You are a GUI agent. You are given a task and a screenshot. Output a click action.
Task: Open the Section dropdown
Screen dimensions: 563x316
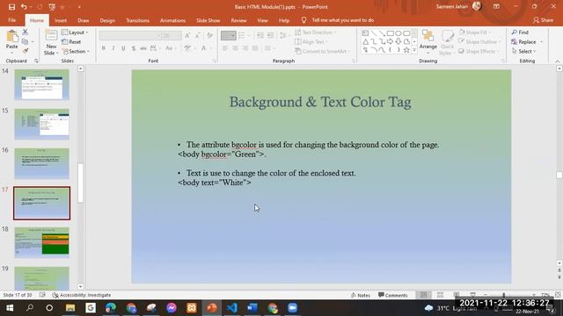click(x=76, y=52)
